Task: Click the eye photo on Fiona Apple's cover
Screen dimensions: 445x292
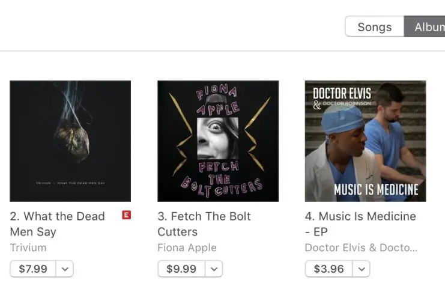Action: 218,138
